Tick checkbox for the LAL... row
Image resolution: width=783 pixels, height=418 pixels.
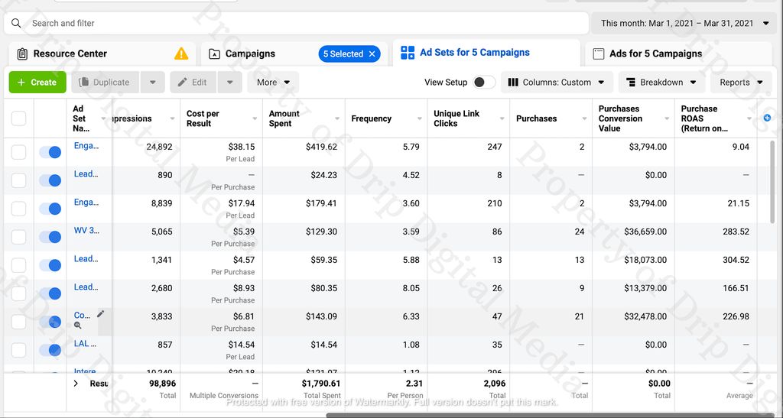pyautogui.click(x=18, y=350)
